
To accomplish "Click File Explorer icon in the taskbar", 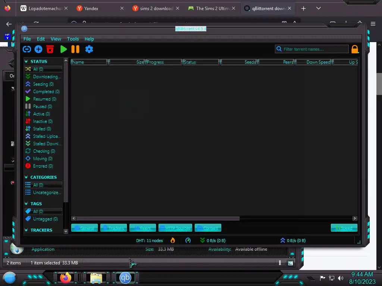I will click(96, 278).
